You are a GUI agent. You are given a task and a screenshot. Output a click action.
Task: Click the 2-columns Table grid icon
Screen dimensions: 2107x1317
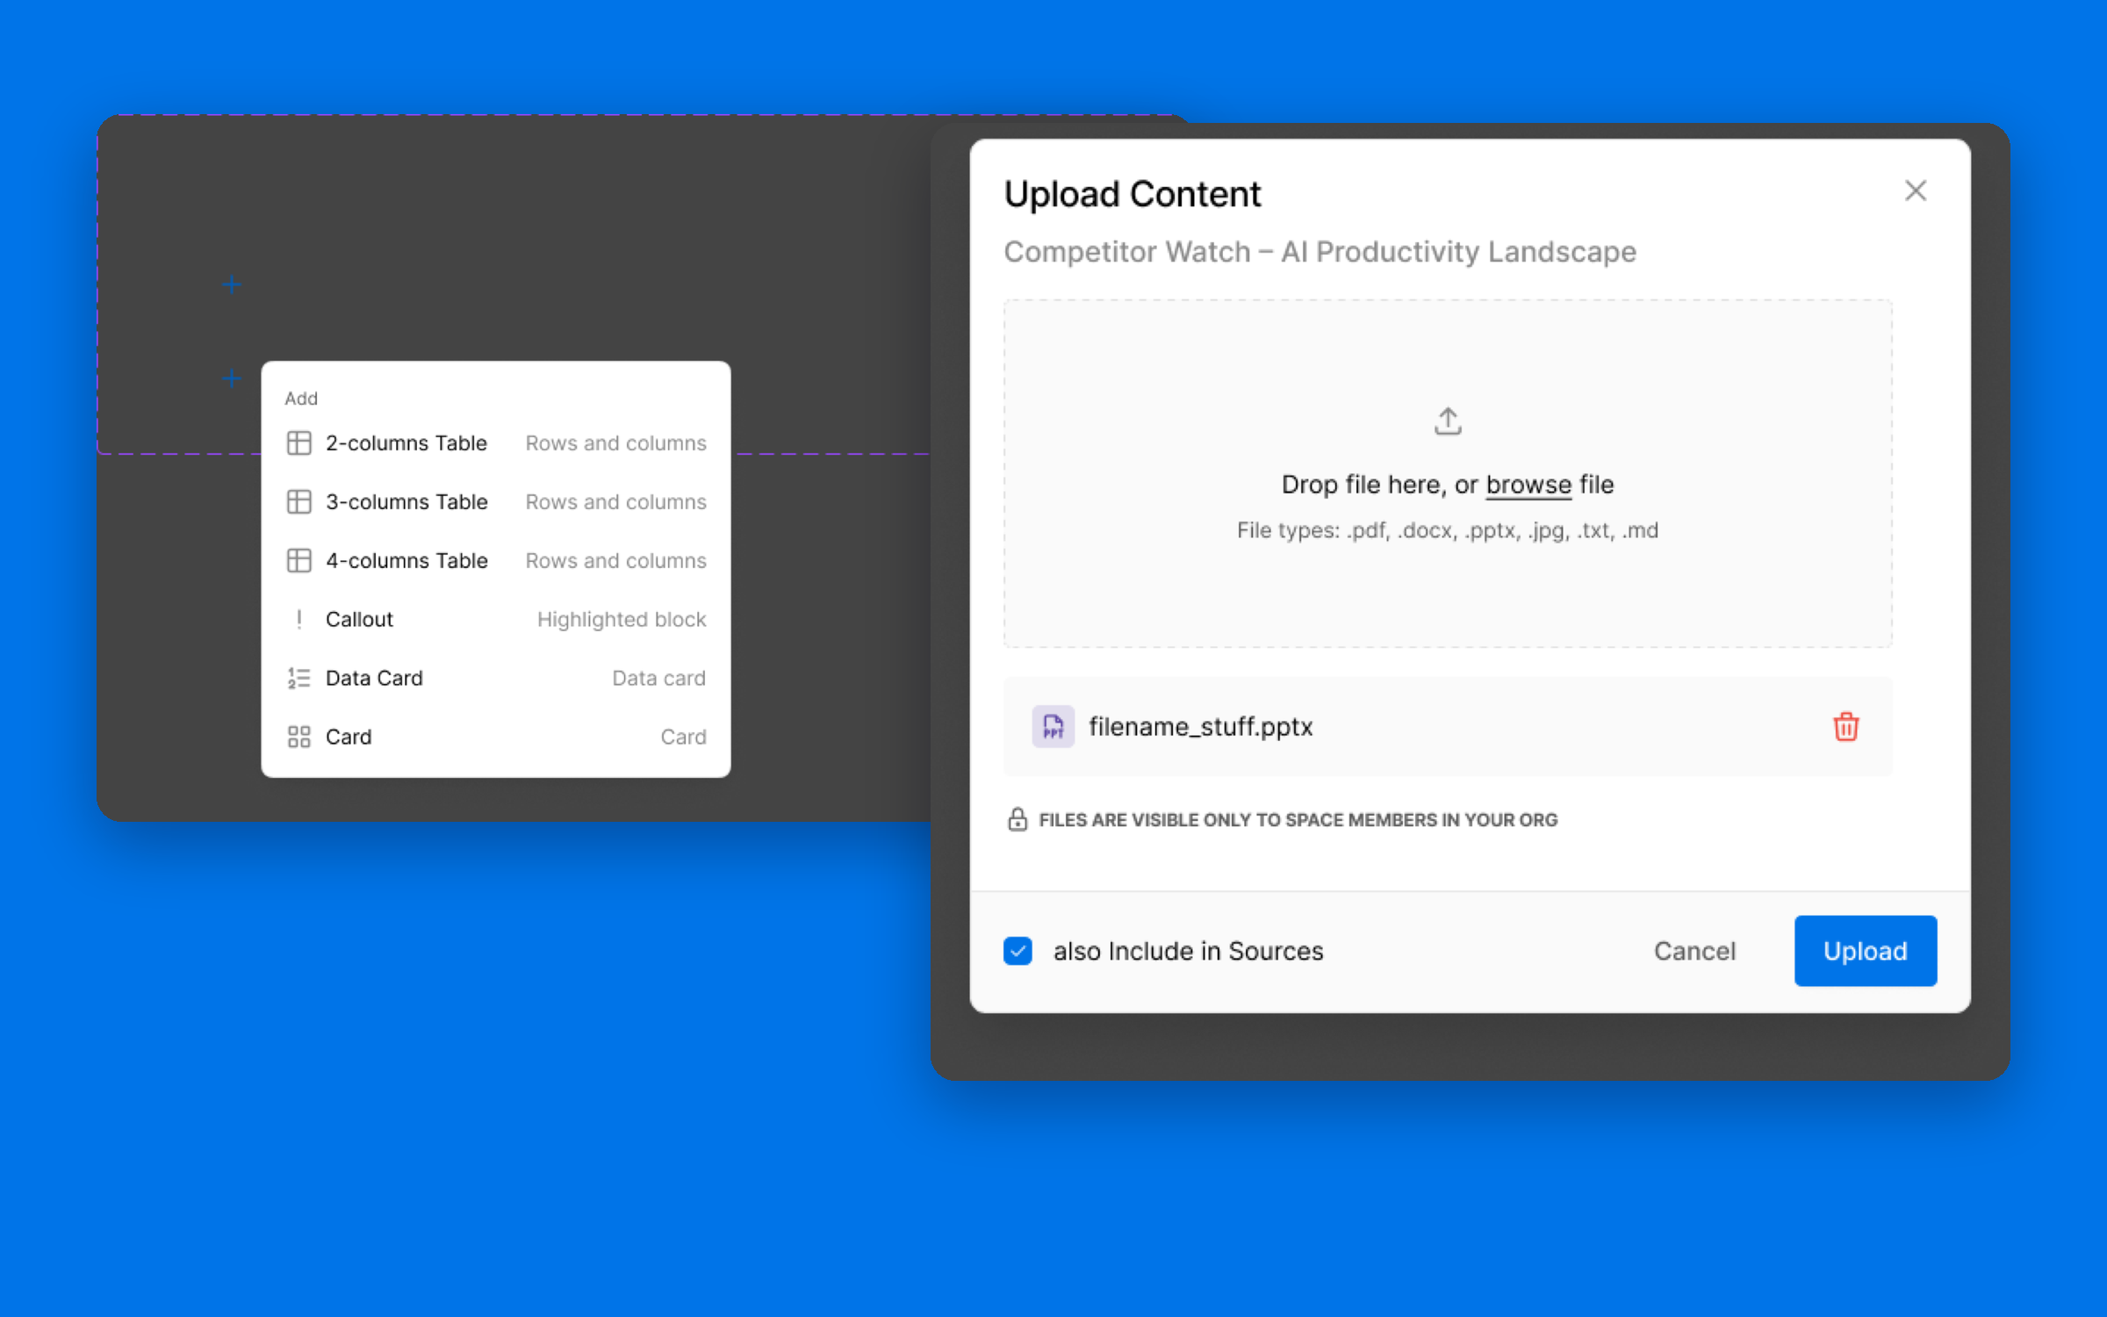point(299,443)
